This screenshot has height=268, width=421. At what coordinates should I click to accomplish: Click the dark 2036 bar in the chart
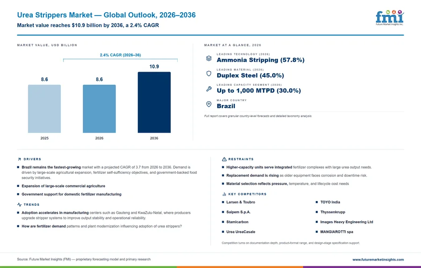[154, 103]
